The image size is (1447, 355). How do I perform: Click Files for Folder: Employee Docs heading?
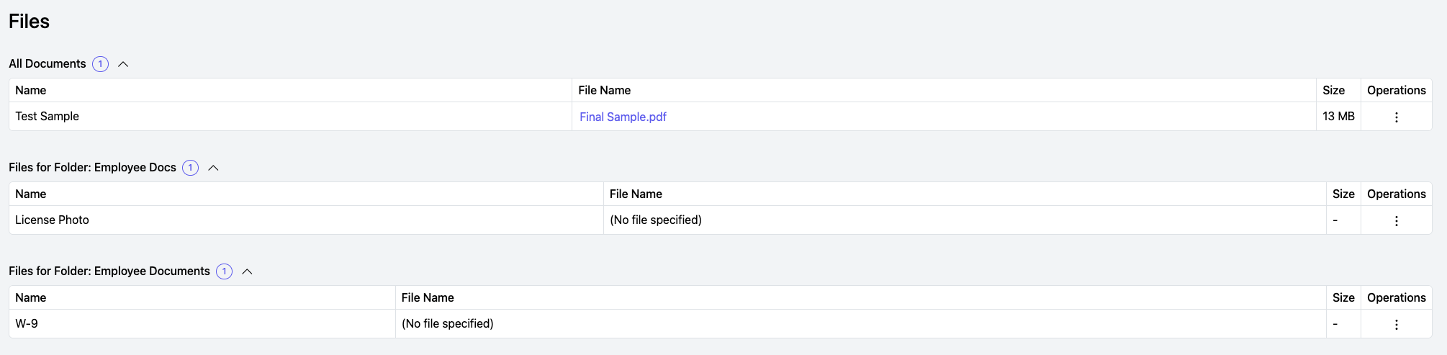tap(92, 168)
